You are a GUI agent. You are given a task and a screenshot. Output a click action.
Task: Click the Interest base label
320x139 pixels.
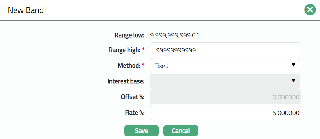(126, 81)
